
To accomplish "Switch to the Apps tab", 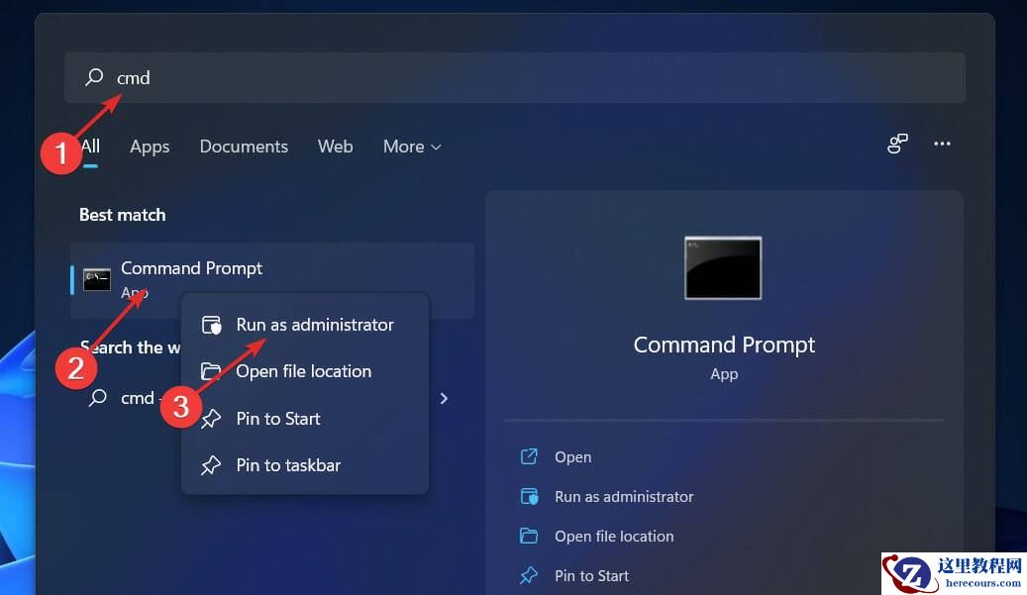I will point(149,147).
